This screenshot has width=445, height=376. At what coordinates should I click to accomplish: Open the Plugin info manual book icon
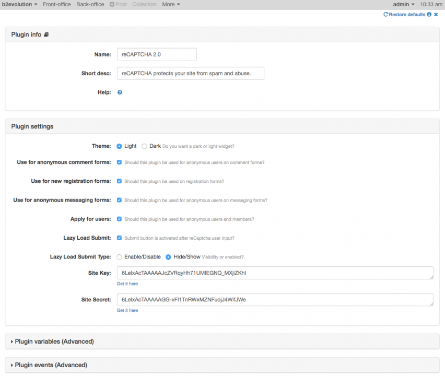coord(46,34)
